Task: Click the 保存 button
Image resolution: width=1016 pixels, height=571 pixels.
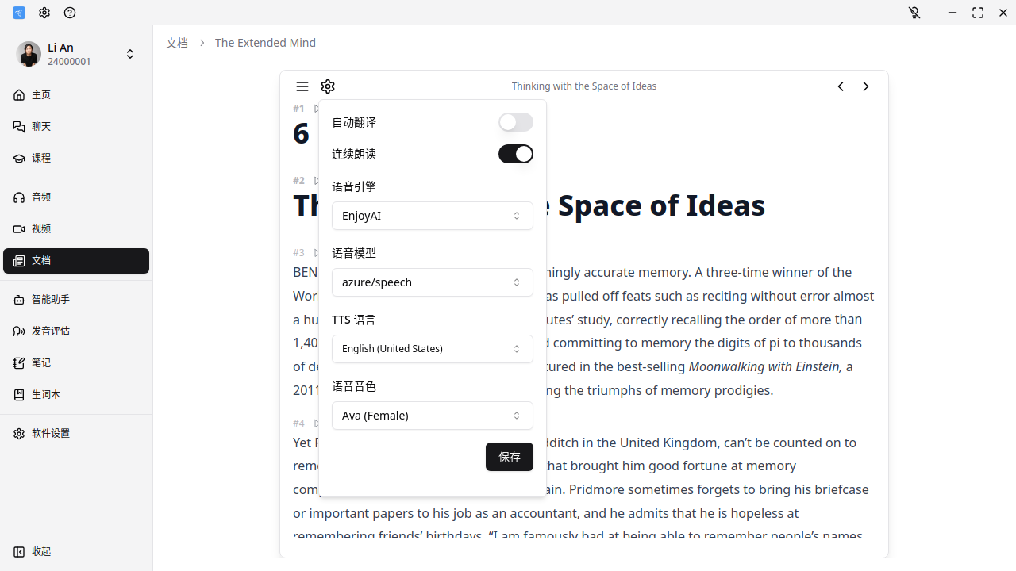Action: pyautogui.click(x=509, y=457)
